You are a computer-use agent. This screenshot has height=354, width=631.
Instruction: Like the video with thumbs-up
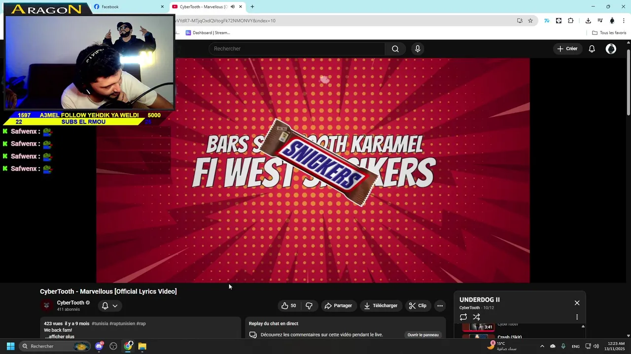point(289,306)
